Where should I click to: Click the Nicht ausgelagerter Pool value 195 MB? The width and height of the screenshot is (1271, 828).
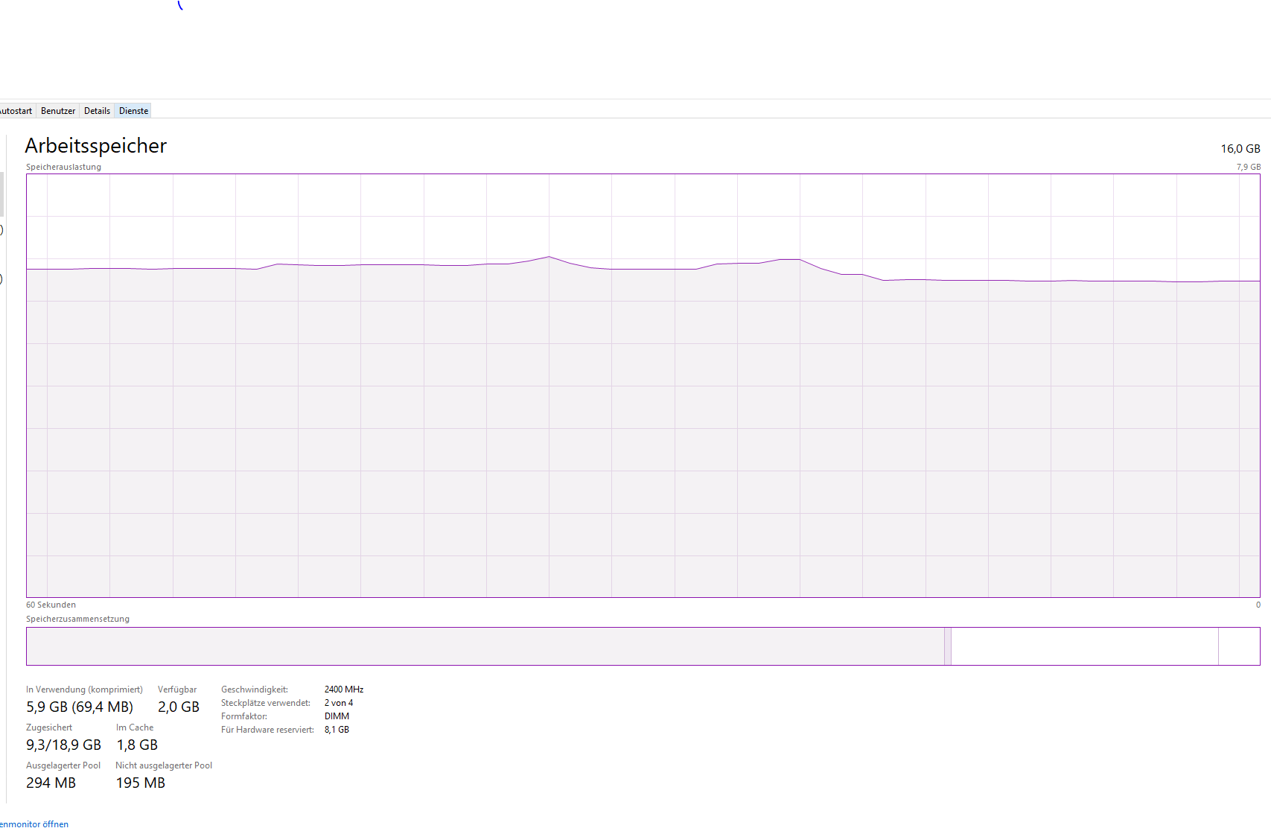pyautogui.click(x=141, y=783)
